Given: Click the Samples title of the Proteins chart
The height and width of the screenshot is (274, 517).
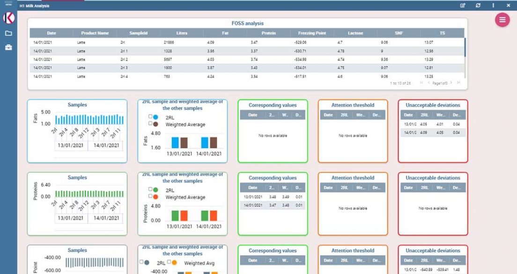Looking at the screenshot, I should [77, 177].
